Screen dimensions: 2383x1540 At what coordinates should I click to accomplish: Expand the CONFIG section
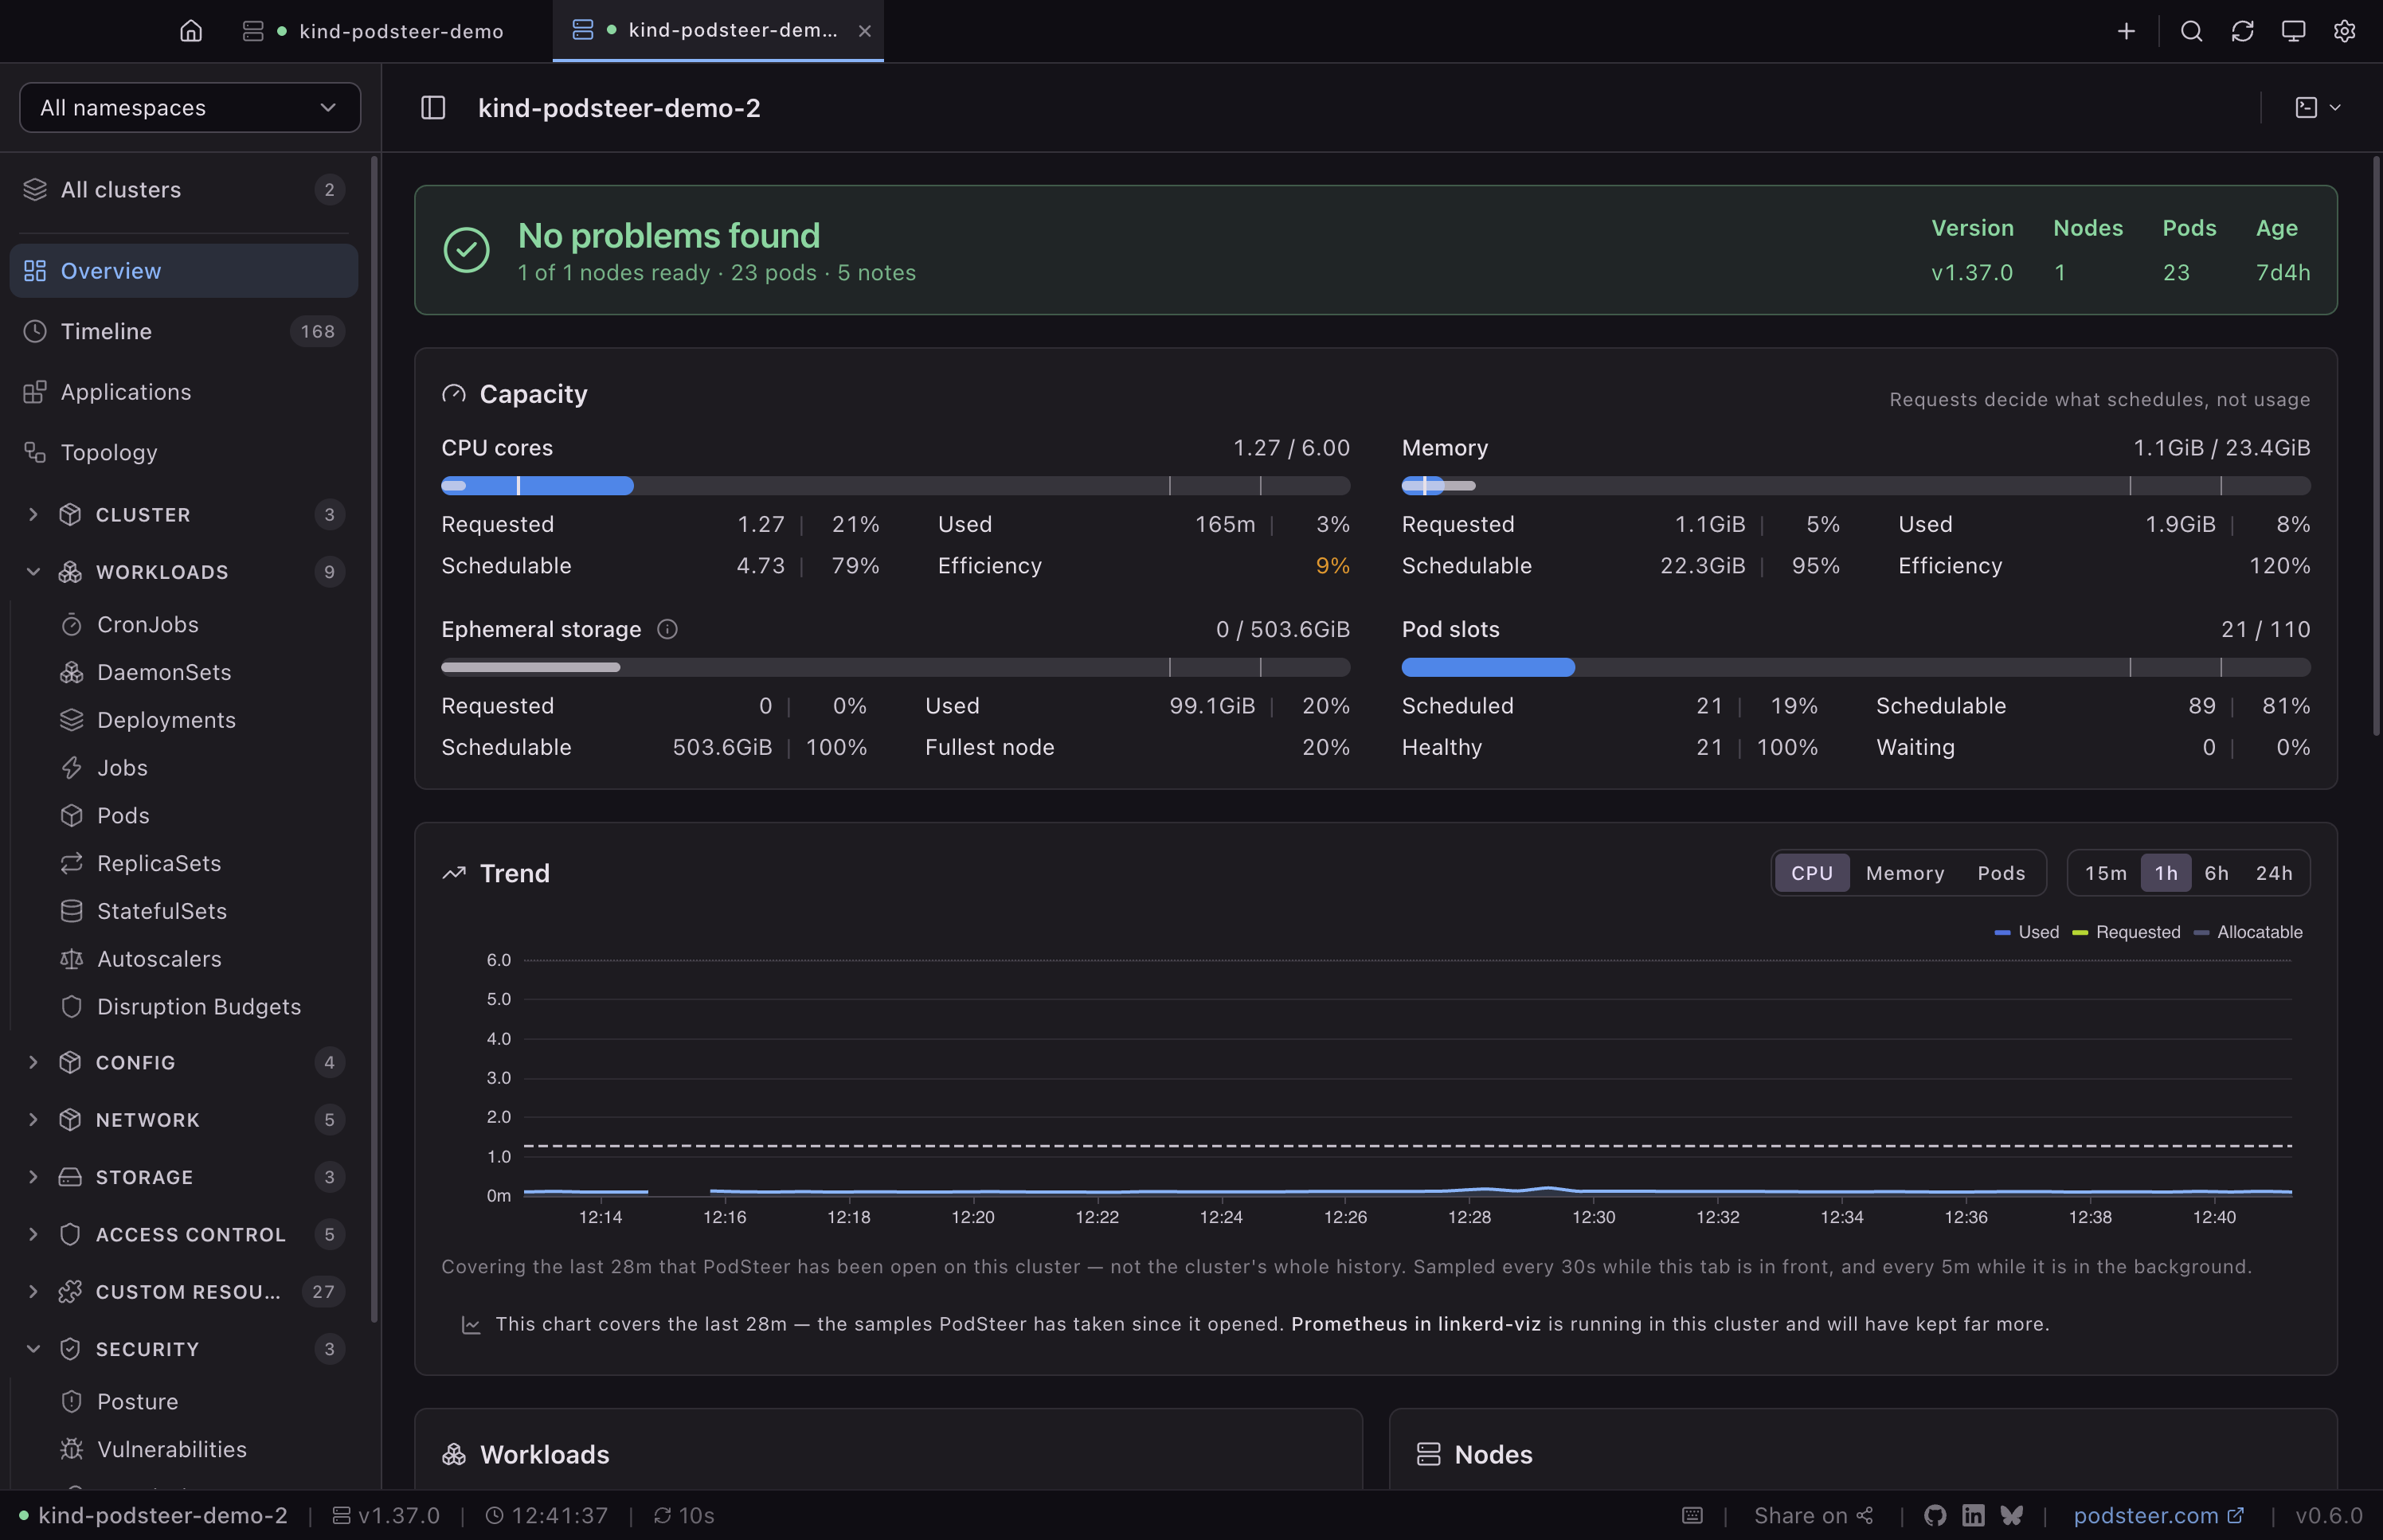(183, 1062)
